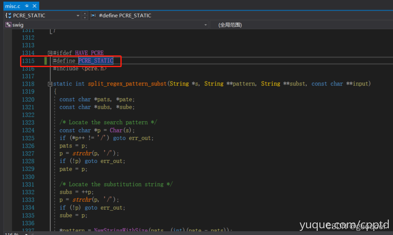Image resolution: width=393 pixels, height=235 pixels.
Task: Click the comment Locate the search pattern
Action: [108, 122]
